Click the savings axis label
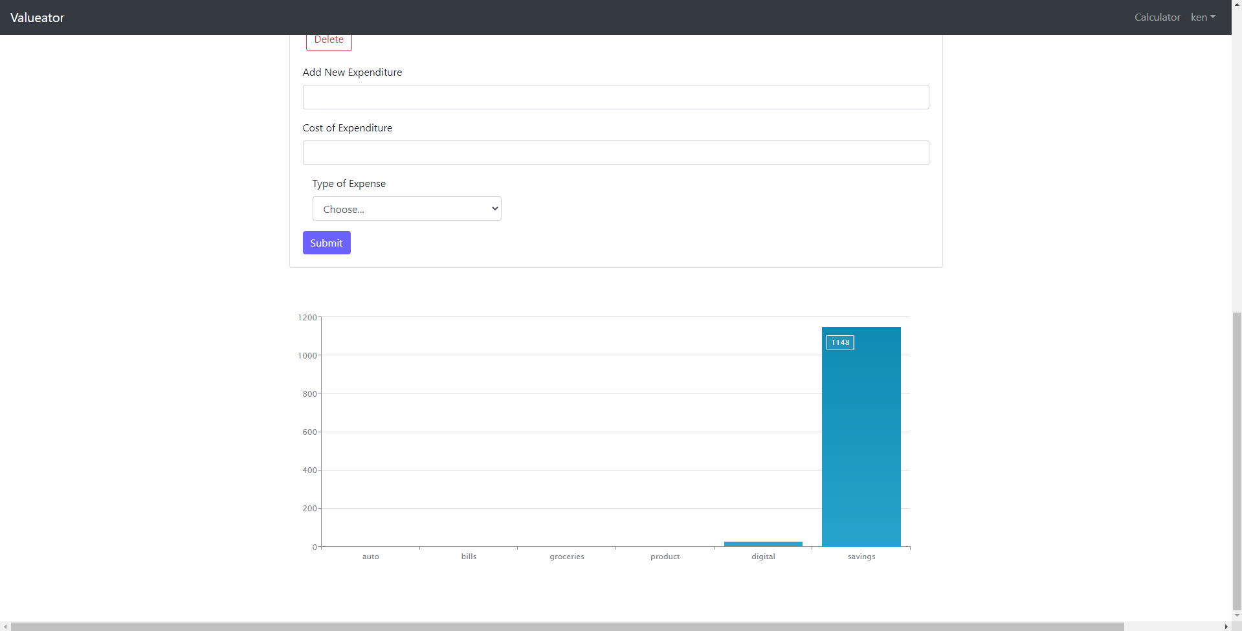This screenshot has height=631, width=1242. click(x=861, y=557)
